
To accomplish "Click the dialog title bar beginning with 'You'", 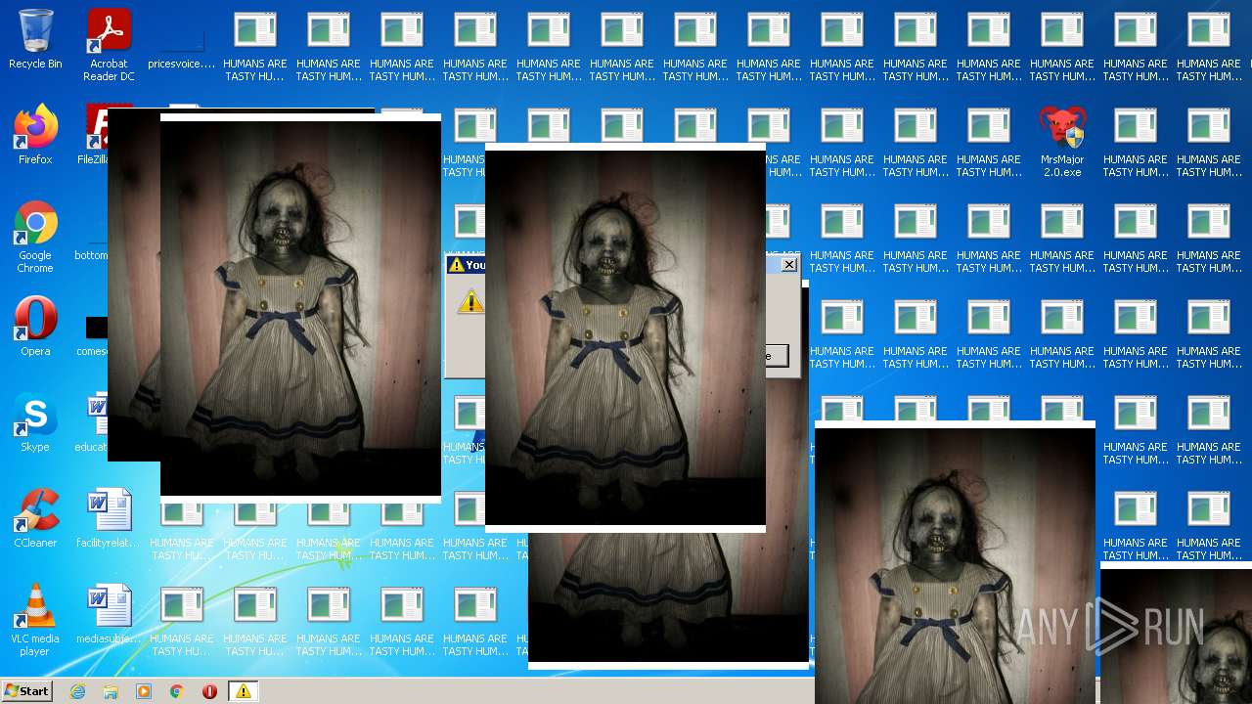I will tap(466, 265).
